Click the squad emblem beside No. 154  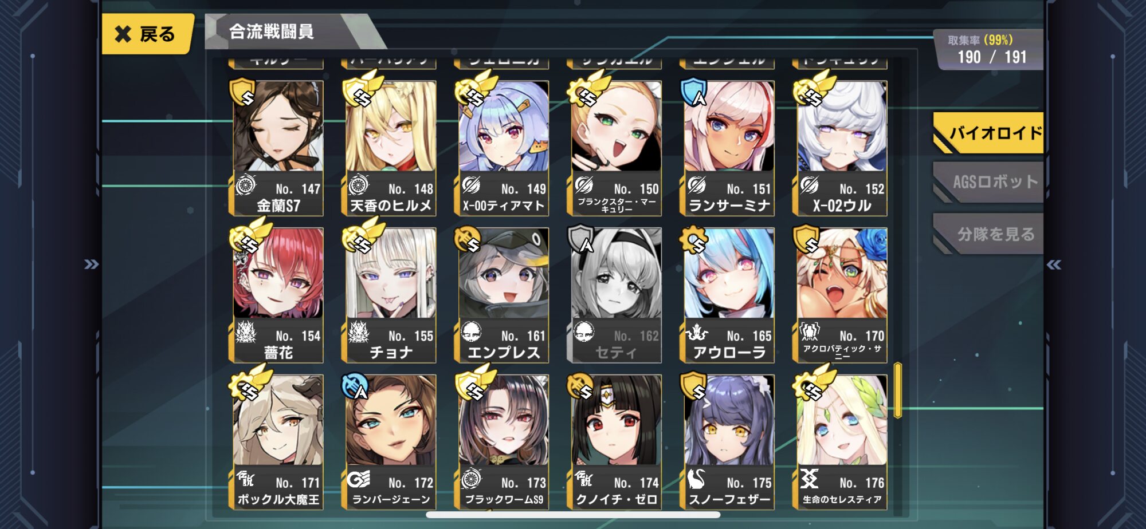[246, 332]
